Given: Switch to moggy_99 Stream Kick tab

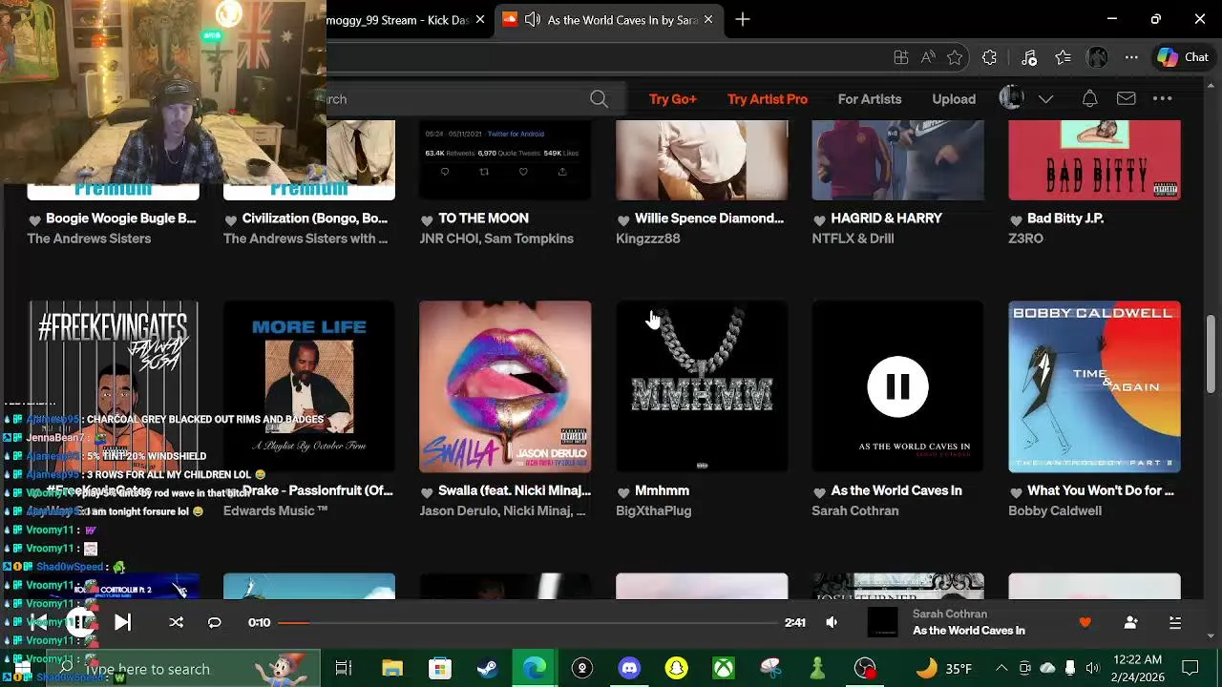Looking at the screenshot, I should (x=397, y=20).
